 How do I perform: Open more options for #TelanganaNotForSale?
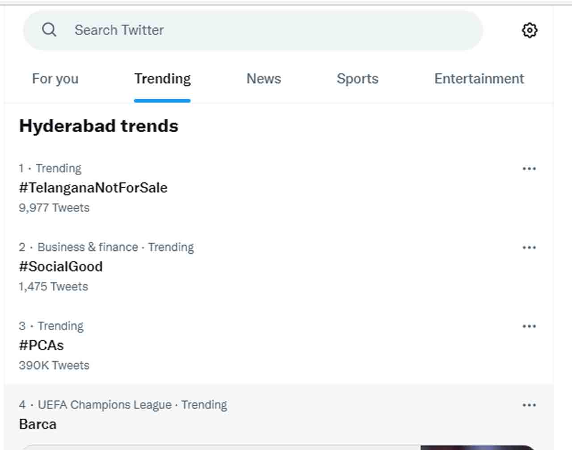(x=529, y=169)
